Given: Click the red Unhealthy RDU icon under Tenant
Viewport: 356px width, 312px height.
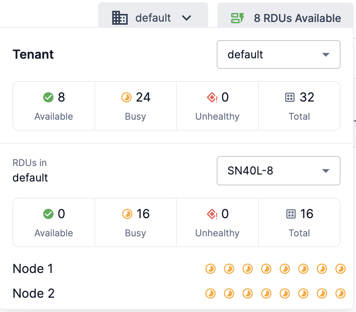Looking at the screenshot, I should point(212,97).
